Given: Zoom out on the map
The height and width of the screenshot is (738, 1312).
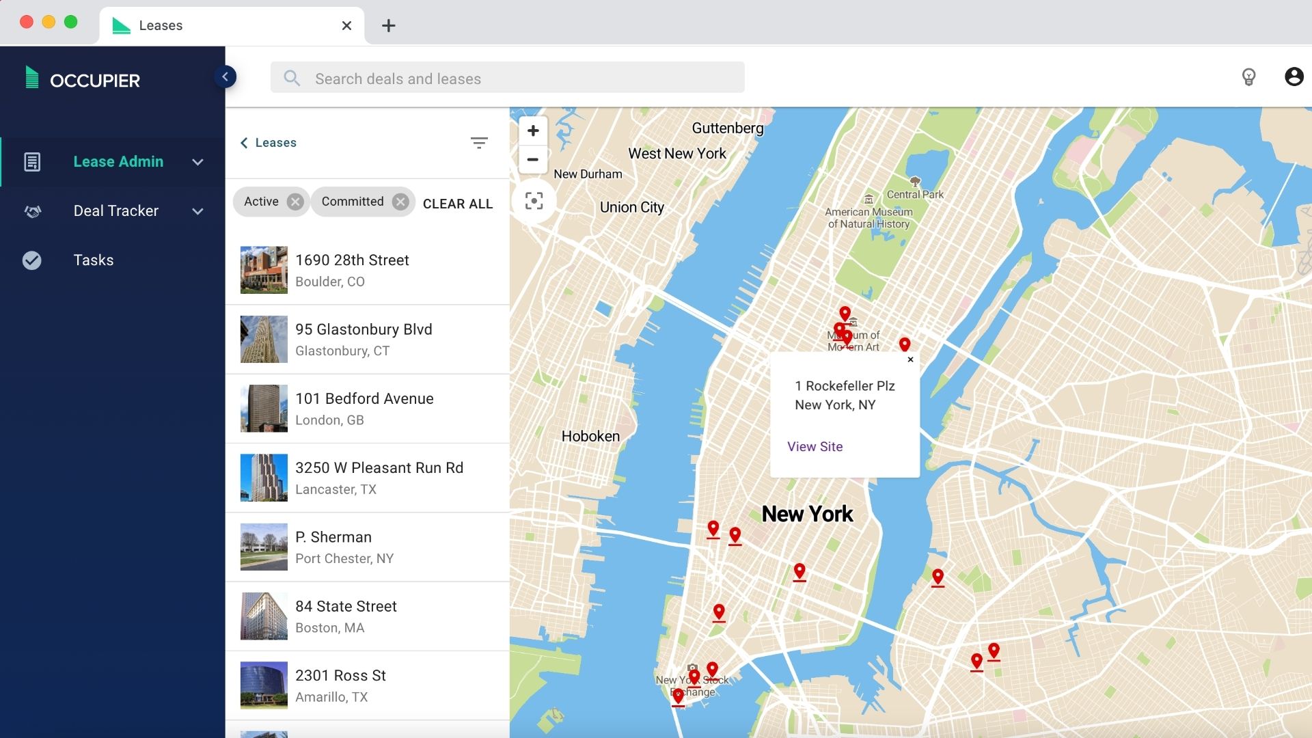Looking at the screenshot, I should (x=533, y=159).
